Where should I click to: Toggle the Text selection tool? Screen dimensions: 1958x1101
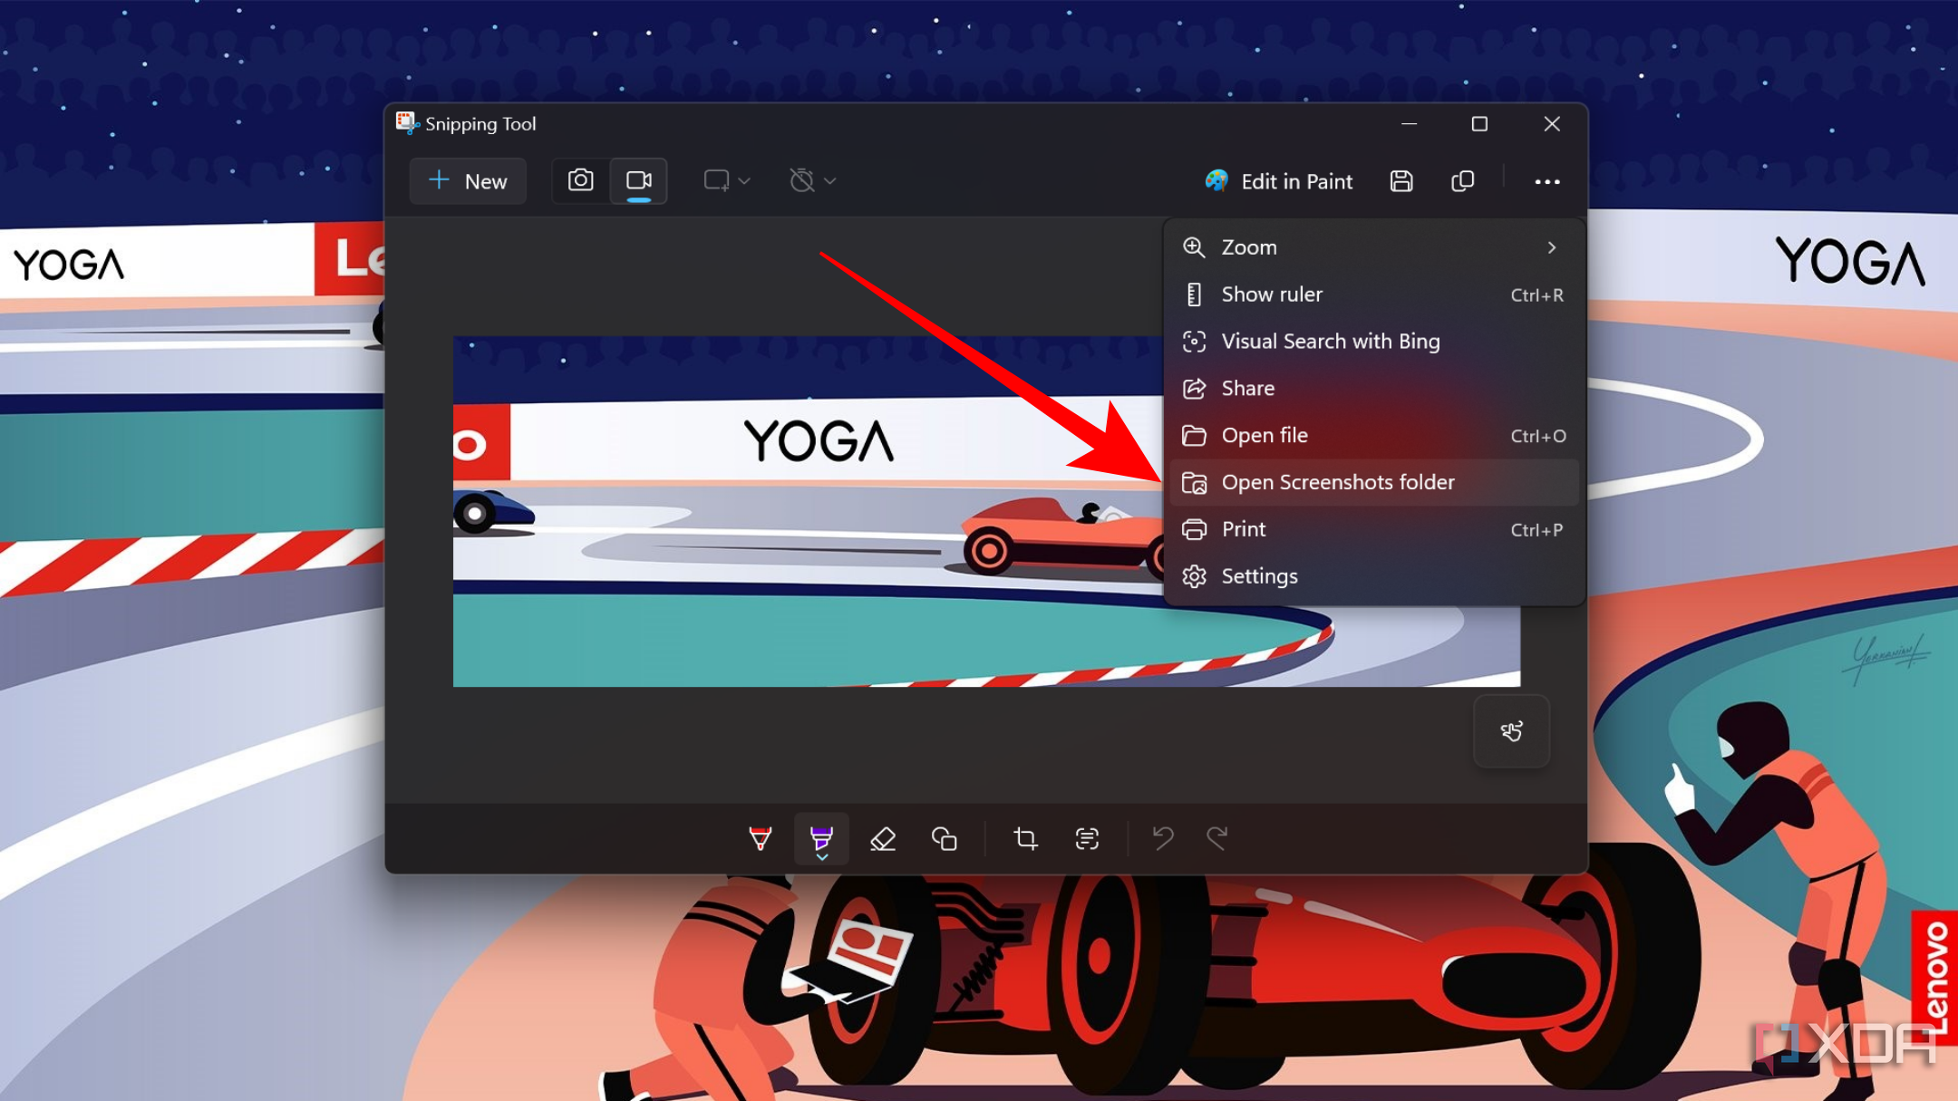point(1085,837)
